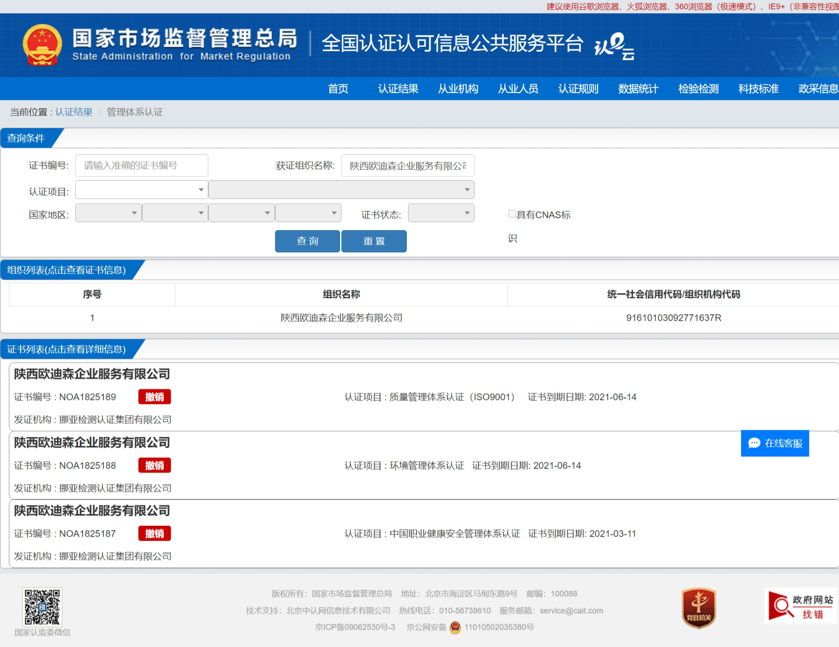
Task: Open the 政府网站找错 icon
Action: [x=801, y=607]
